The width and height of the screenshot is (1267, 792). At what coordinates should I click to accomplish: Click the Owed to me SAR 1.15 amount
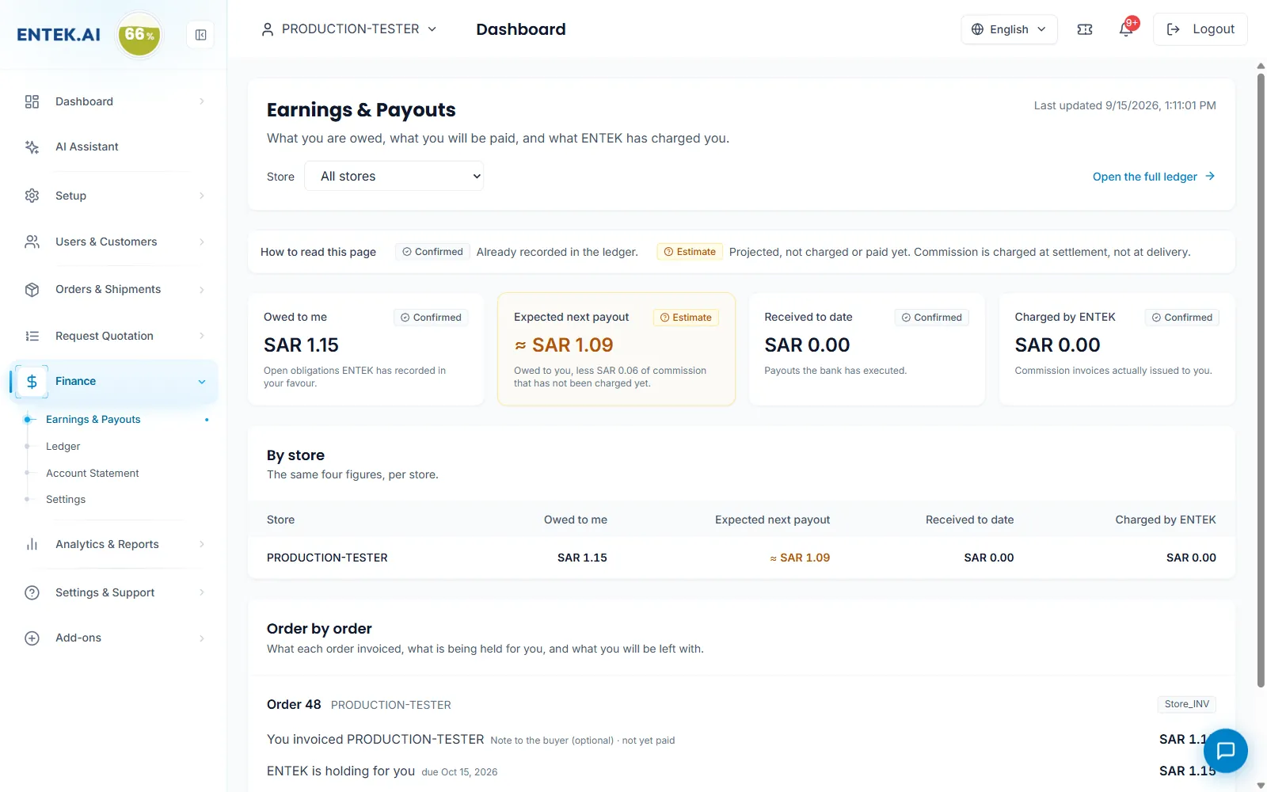301,345
